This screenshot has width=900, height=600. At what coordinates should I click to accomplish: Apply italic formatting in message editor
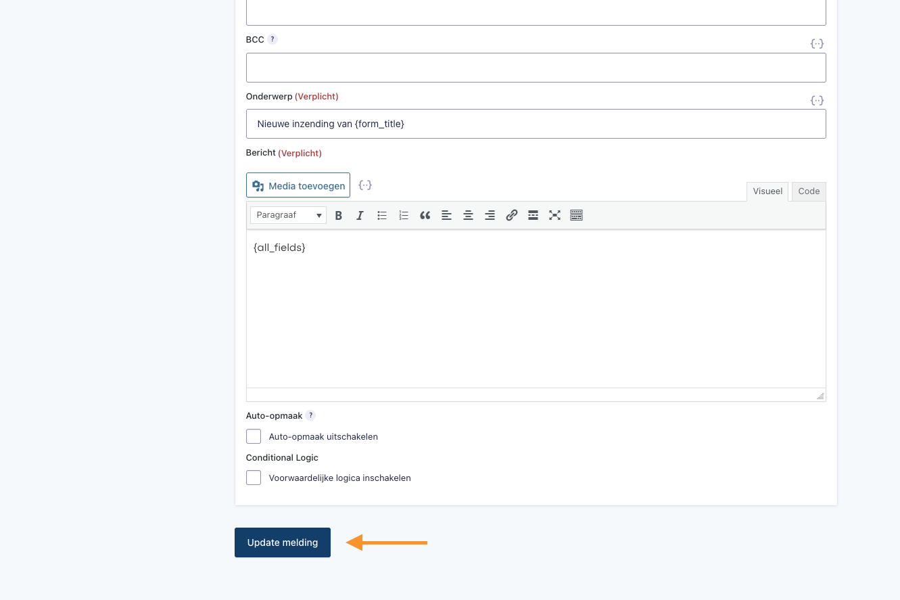[x=360, y=215]
